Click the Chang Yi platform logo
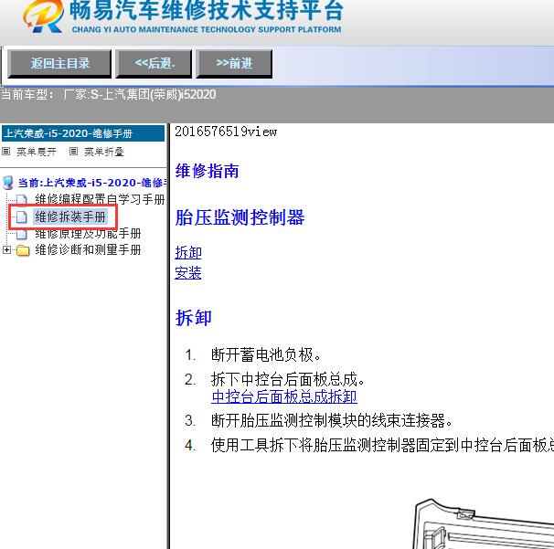554x549 pixels. click(43, 16)
